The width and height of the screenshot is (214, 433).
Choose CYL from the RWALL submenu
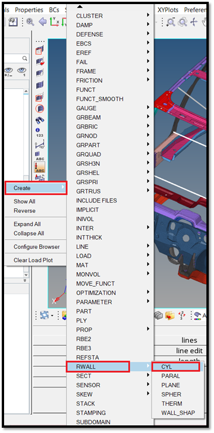click(x=176, y=366)
